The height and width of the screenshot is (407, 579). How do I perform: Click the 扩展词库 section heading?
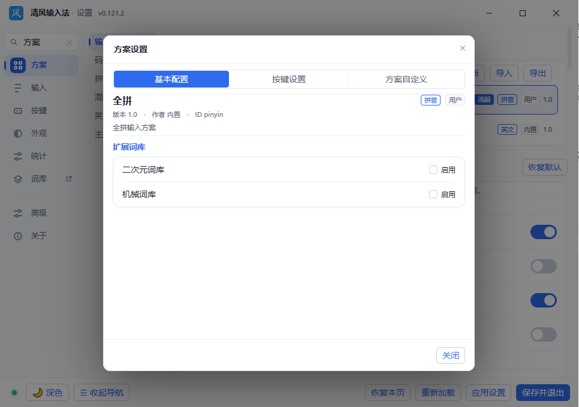129,147
